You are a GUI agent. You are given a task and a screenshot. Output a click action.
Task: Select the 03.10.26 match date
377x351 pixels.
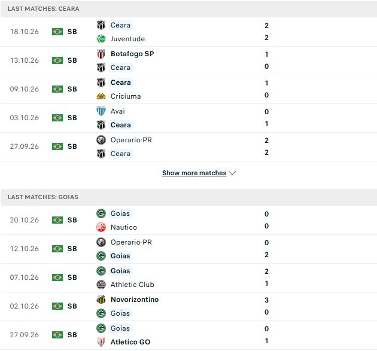(x=25, y=118)
